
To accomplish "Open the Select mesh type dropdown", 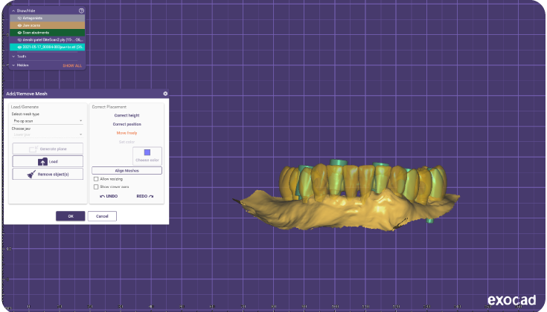I will 48,120.
